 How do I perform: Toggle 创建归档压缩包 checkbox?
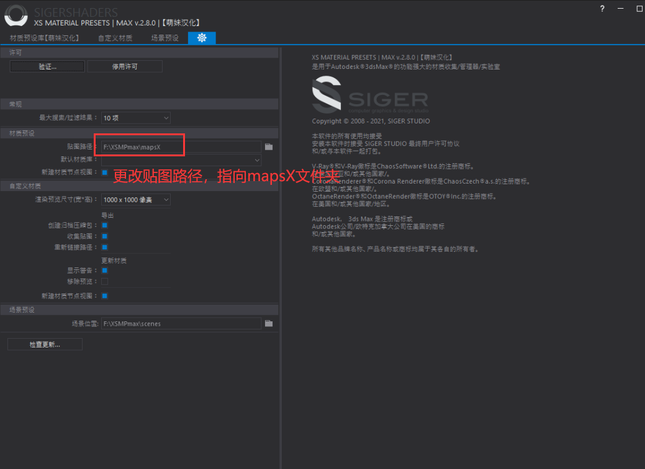[104, 225]
